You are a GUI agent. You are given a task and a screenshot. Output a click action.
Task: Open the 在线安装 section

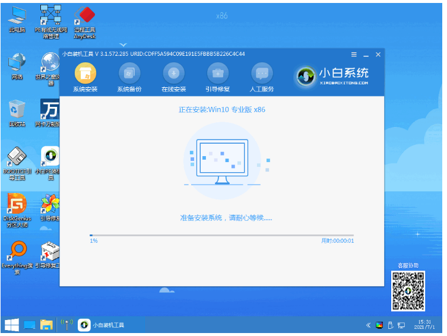(173, 74)
